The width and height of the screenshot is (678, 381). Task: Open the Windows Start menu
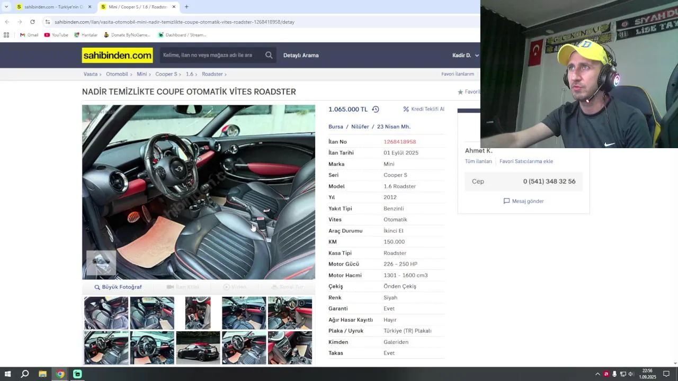7,374
